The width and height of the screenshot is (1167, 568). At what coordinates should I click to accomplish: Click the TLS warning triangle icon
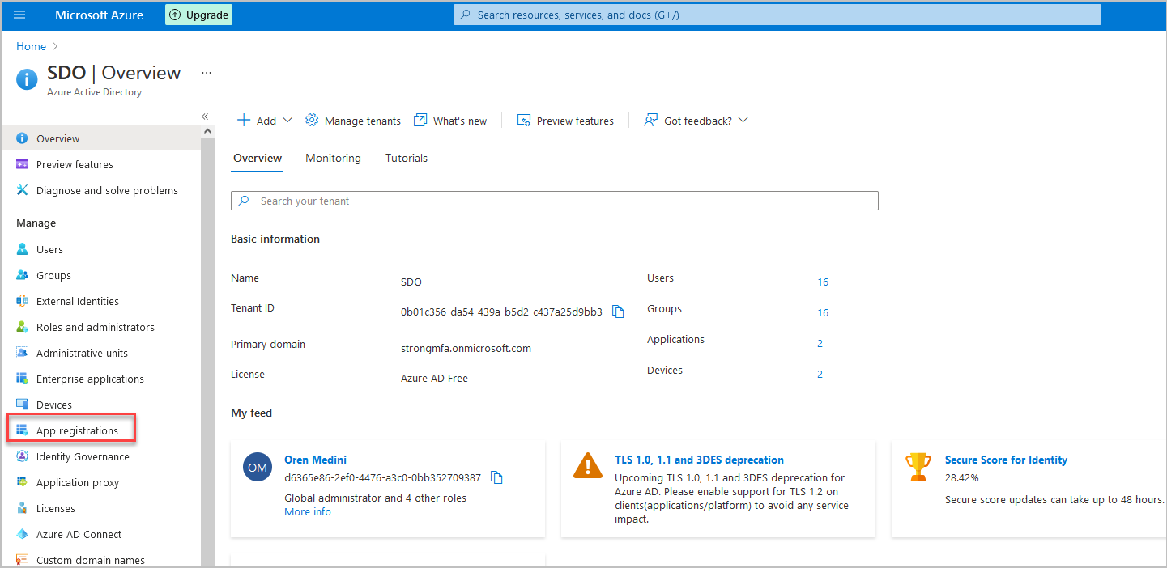click(587, 465)
